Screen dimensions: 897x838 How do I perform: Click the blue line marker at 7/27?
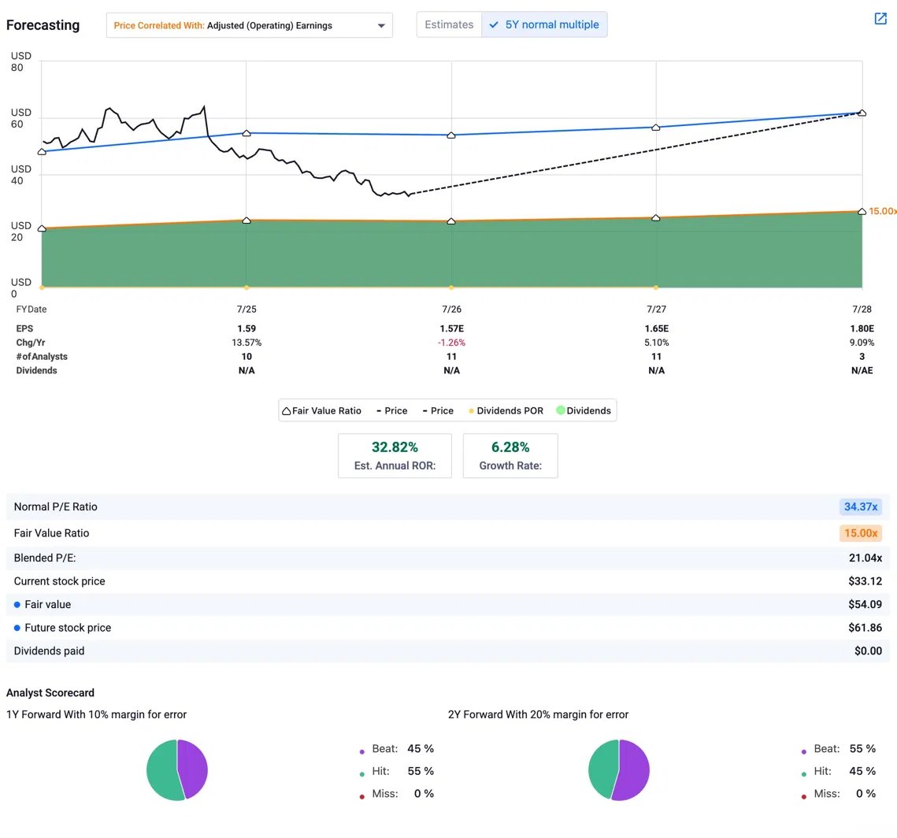pyautogui.click(x=656, y=127)
